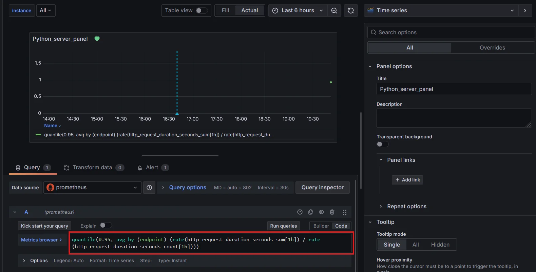Open the Time series visualization picker
The width and height of the screenshot is (536, 272).
tap(441, 11)
